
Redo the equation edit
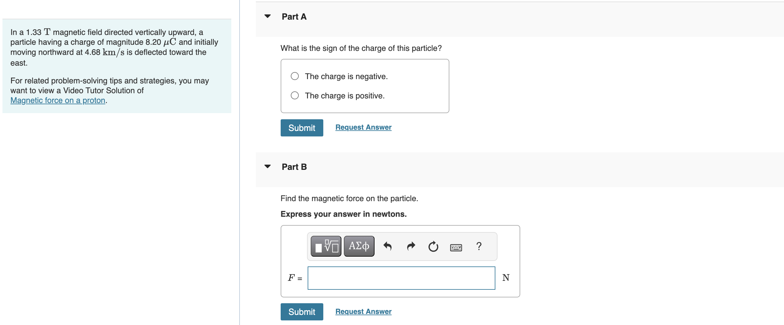tap(410, 246)
